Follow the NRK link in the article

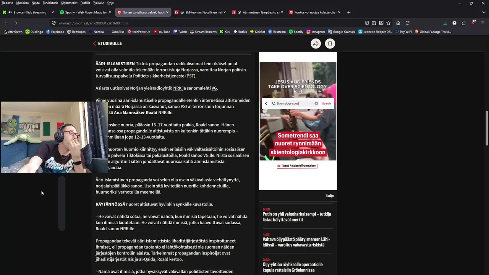click(177, 88)
